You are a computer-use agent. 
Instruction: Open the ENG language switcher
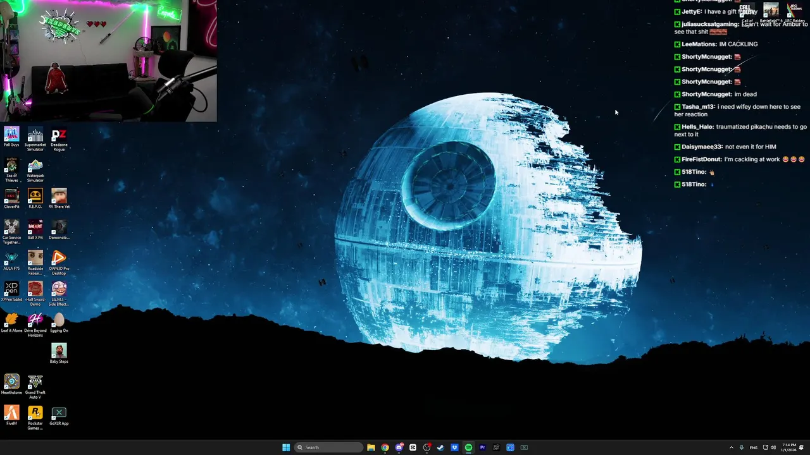click(754, 447)
